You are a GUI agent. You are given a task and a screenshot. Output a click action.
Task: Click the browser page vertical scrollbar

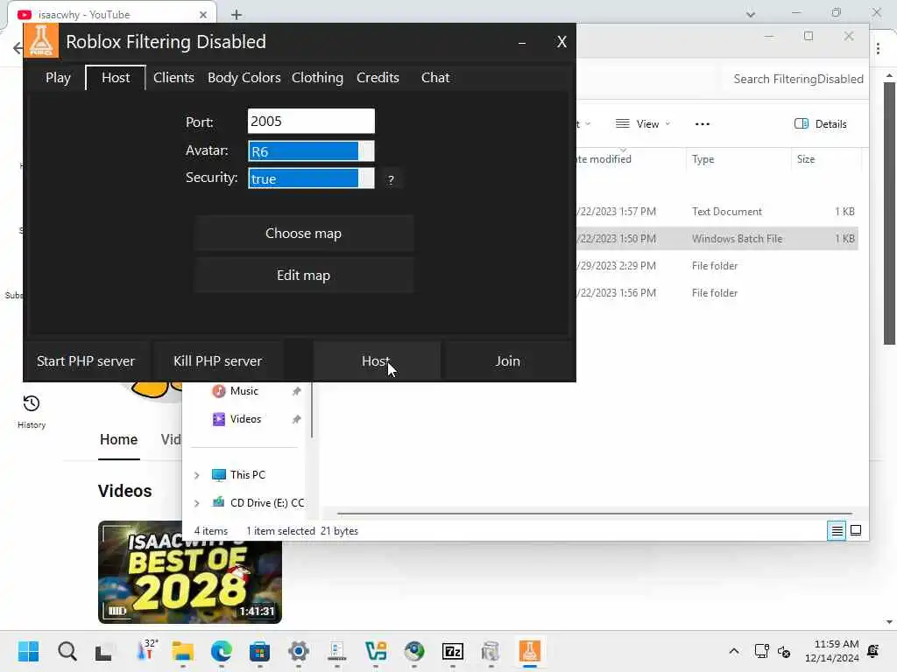point(889,213)
